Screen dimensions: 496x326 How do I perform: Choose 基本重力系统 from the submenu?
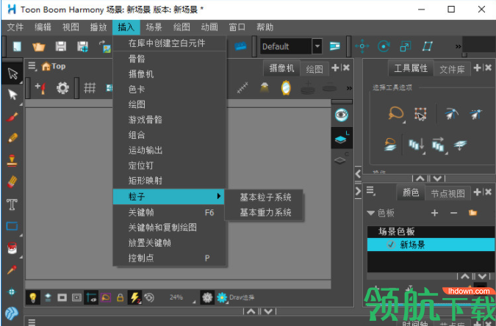[265, 212]
